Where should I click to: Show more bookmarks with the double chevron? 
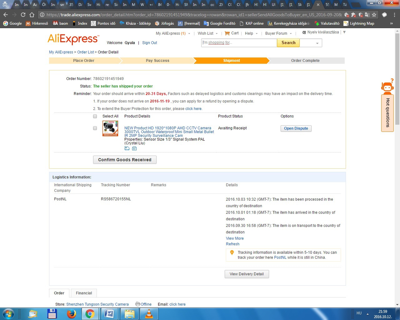click(392, 23)
